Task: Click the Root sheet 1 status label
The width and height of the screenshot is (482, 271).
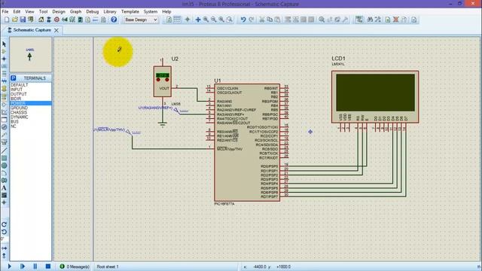Action: tap(108, 266)
